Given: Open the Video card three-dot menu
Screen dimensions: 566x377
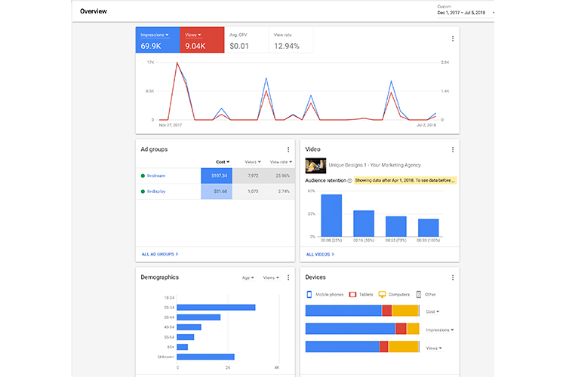Looking at the screenshot, I should pos(453,149).
